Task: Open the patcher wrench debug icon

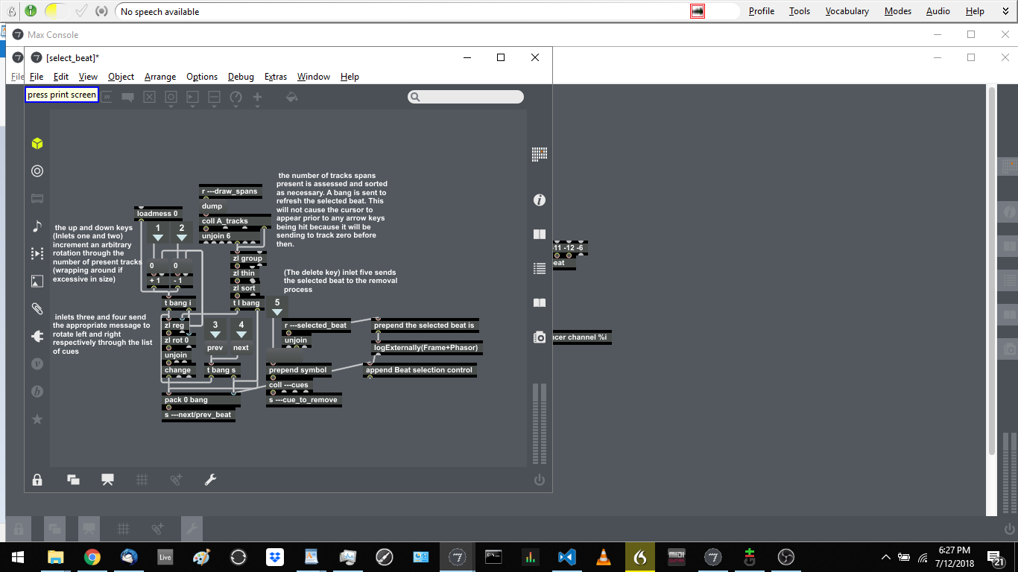Action: 210,480
